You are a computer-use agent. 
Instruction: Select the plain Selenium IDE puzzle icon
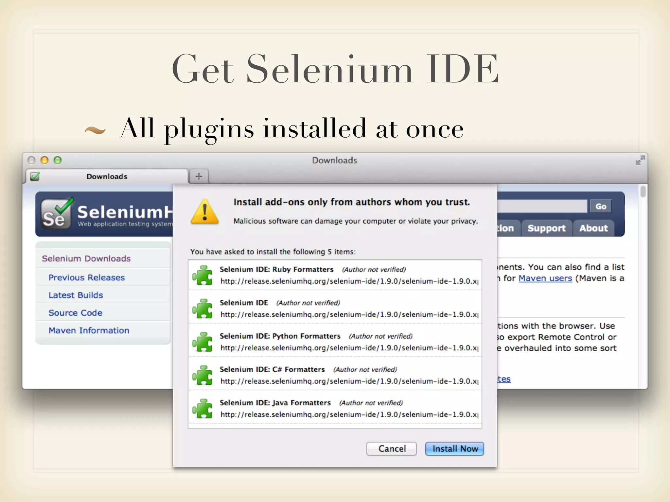pos(203,309)
